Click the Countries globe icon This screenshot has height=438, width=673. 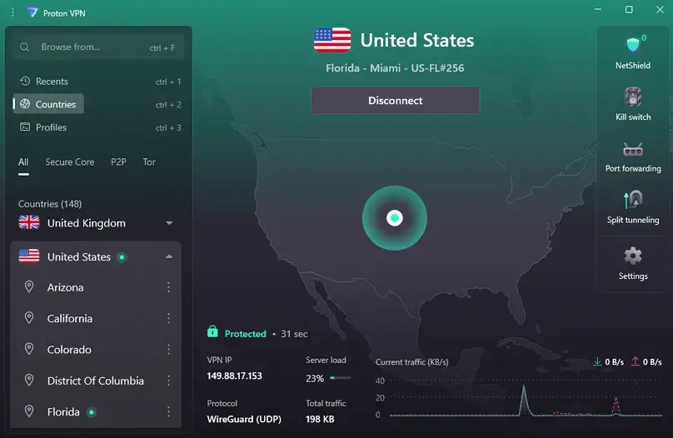click(x=25, y=104)
